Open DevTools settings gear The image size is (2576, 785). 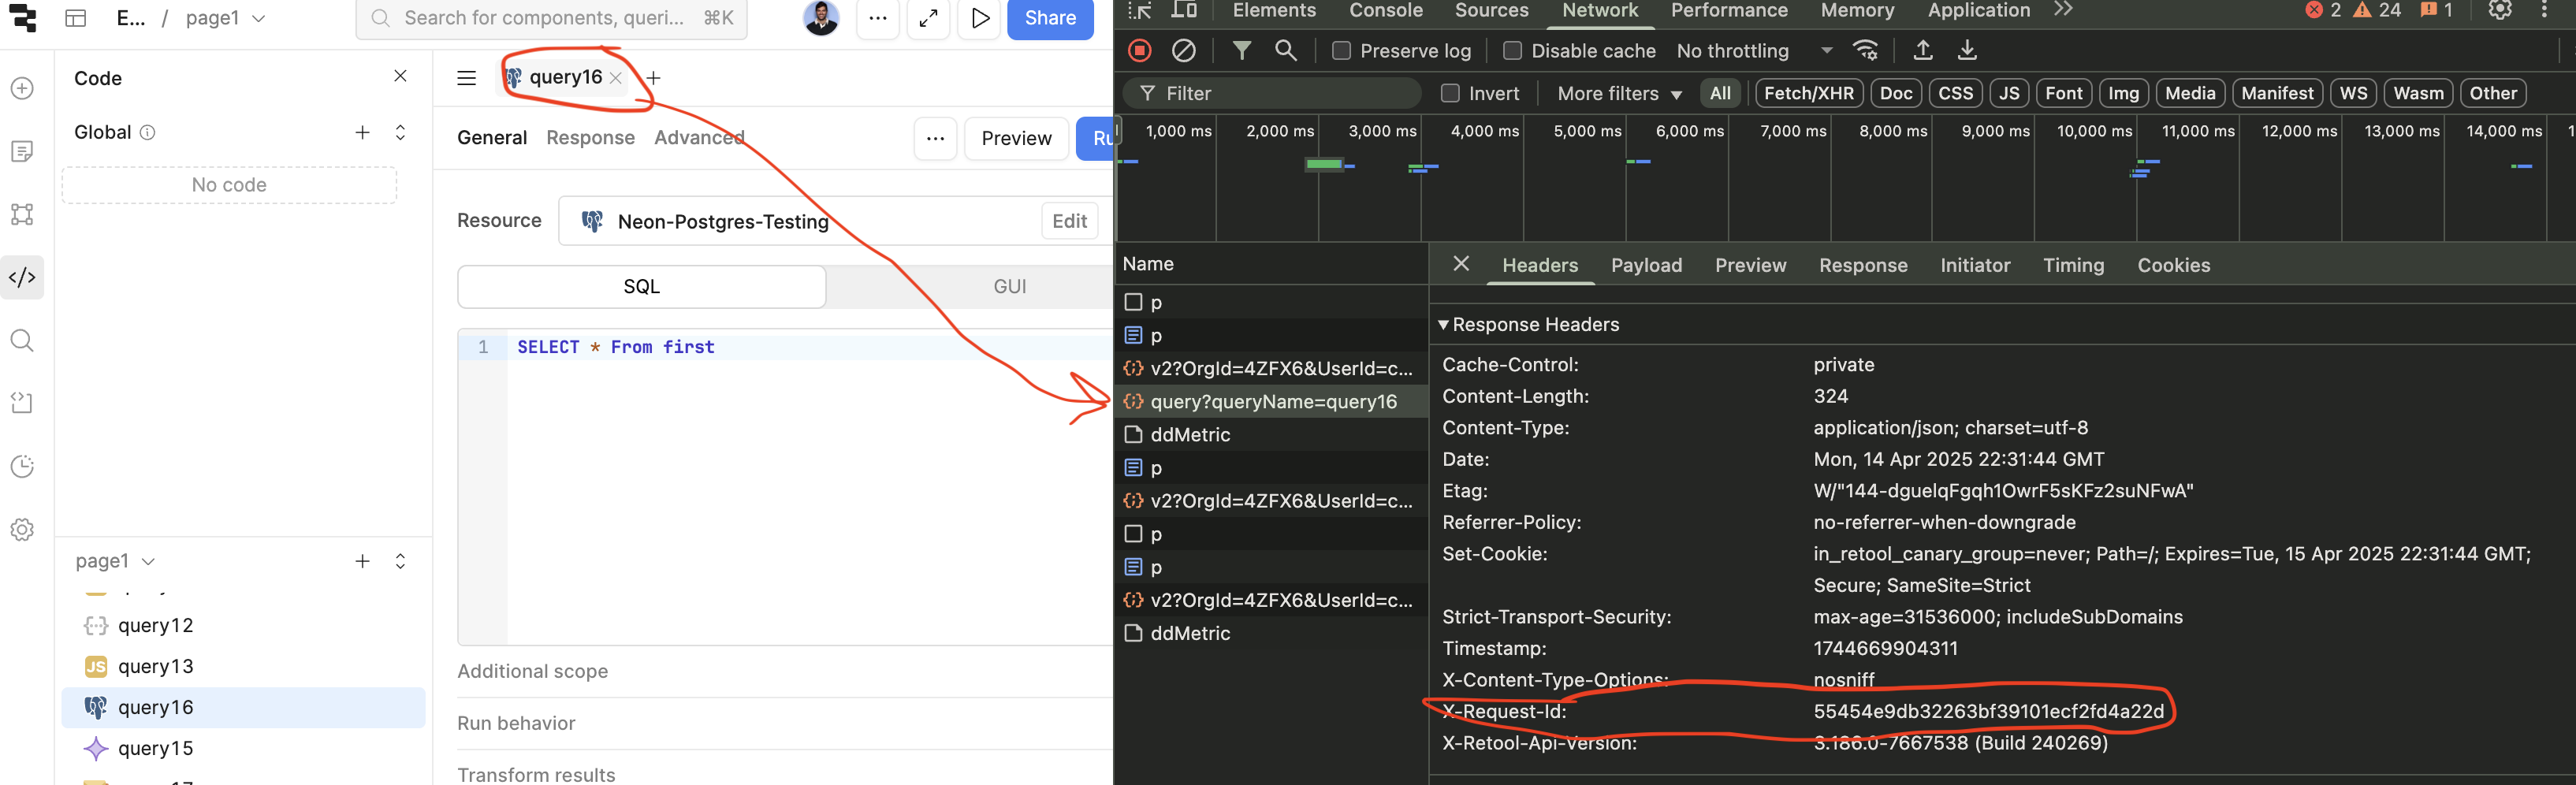(x=2500, y=10)
